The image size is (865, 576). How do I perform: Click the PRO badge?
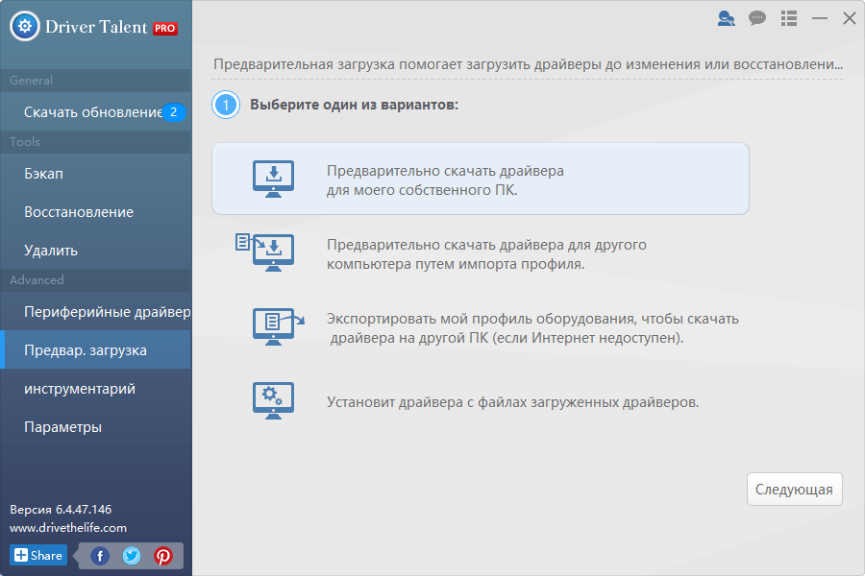pyautogui.click(x=165, y=28)
